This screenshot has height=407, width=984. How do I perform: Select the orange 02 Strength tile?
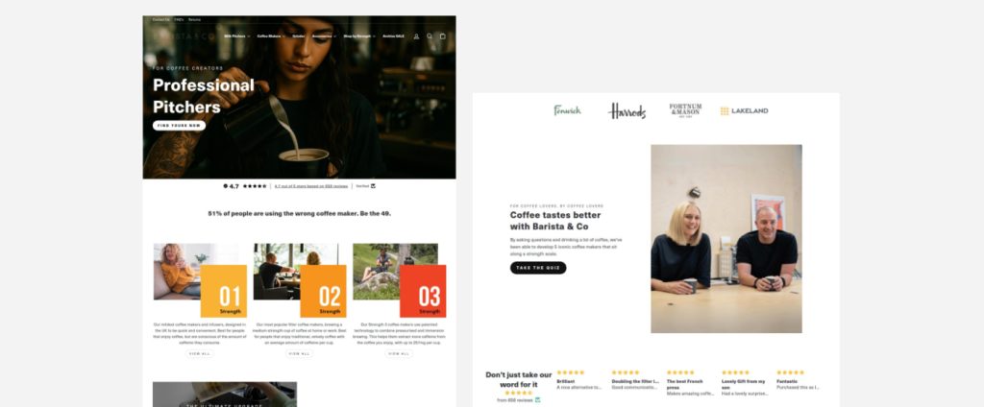tap(323, 291)
